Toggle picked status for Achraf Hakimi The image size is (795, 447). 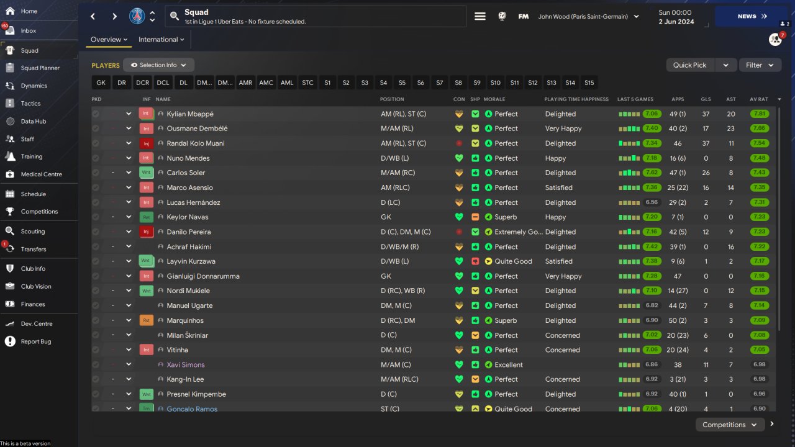pos(96,246)
